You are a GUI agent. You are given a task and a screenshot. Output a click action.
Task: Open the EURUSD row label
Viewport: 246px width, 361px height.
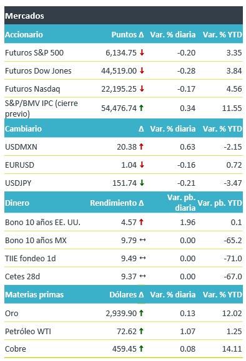[x=19, y=165]
